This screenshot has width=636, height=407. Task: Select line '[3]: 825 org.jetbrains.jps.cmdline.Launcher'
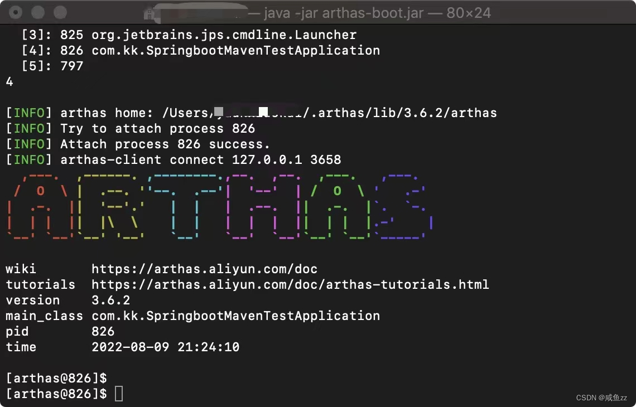point(189,35)
